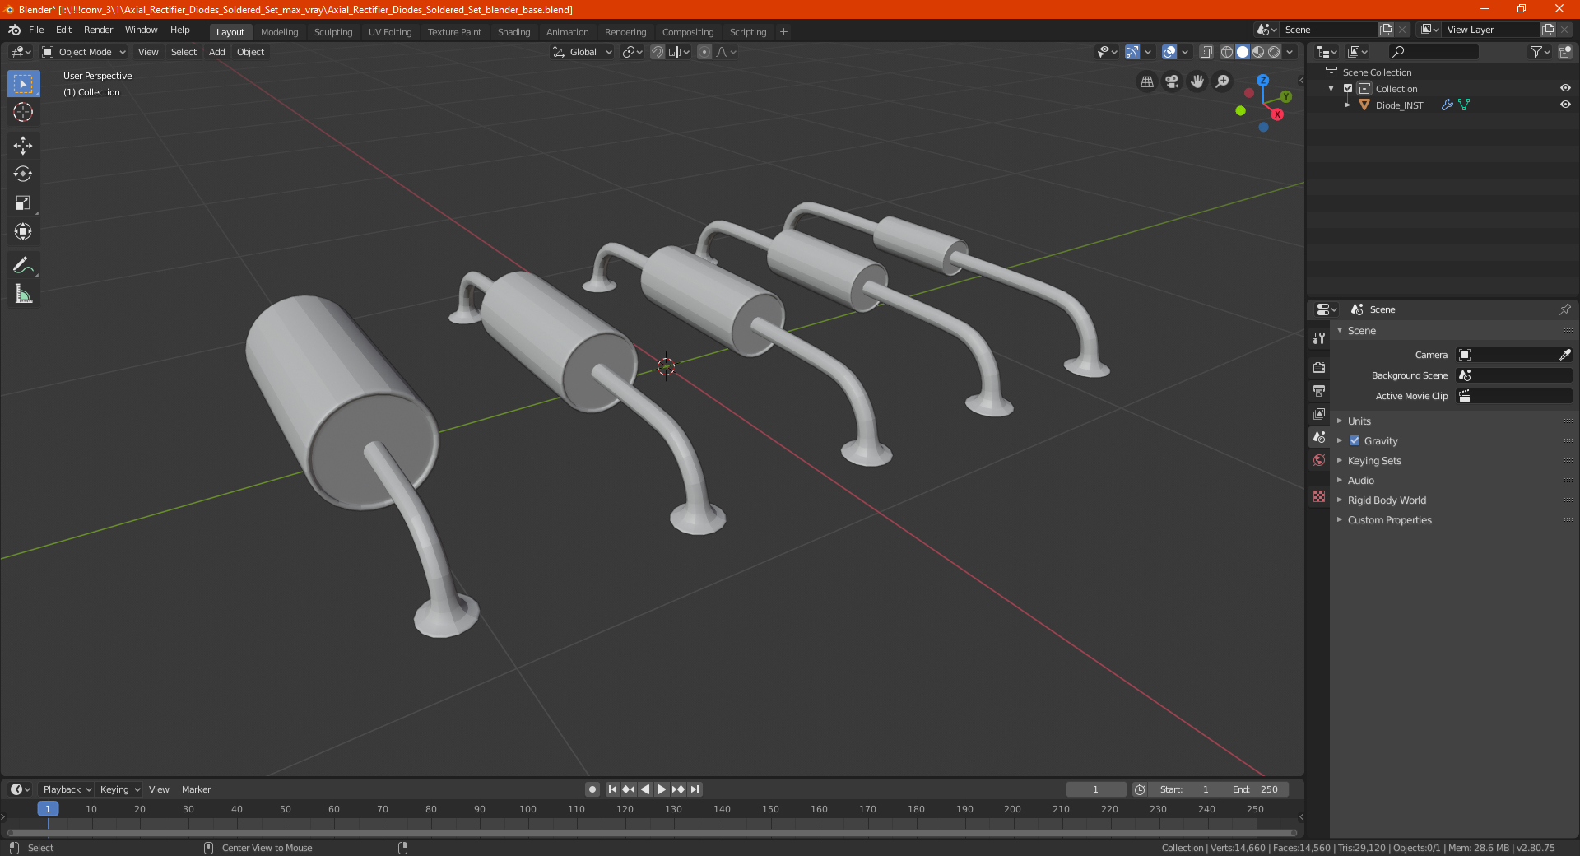
Task: Open the Object Mode dropdown
Action: pyautogui.click(x=84, y=52)
